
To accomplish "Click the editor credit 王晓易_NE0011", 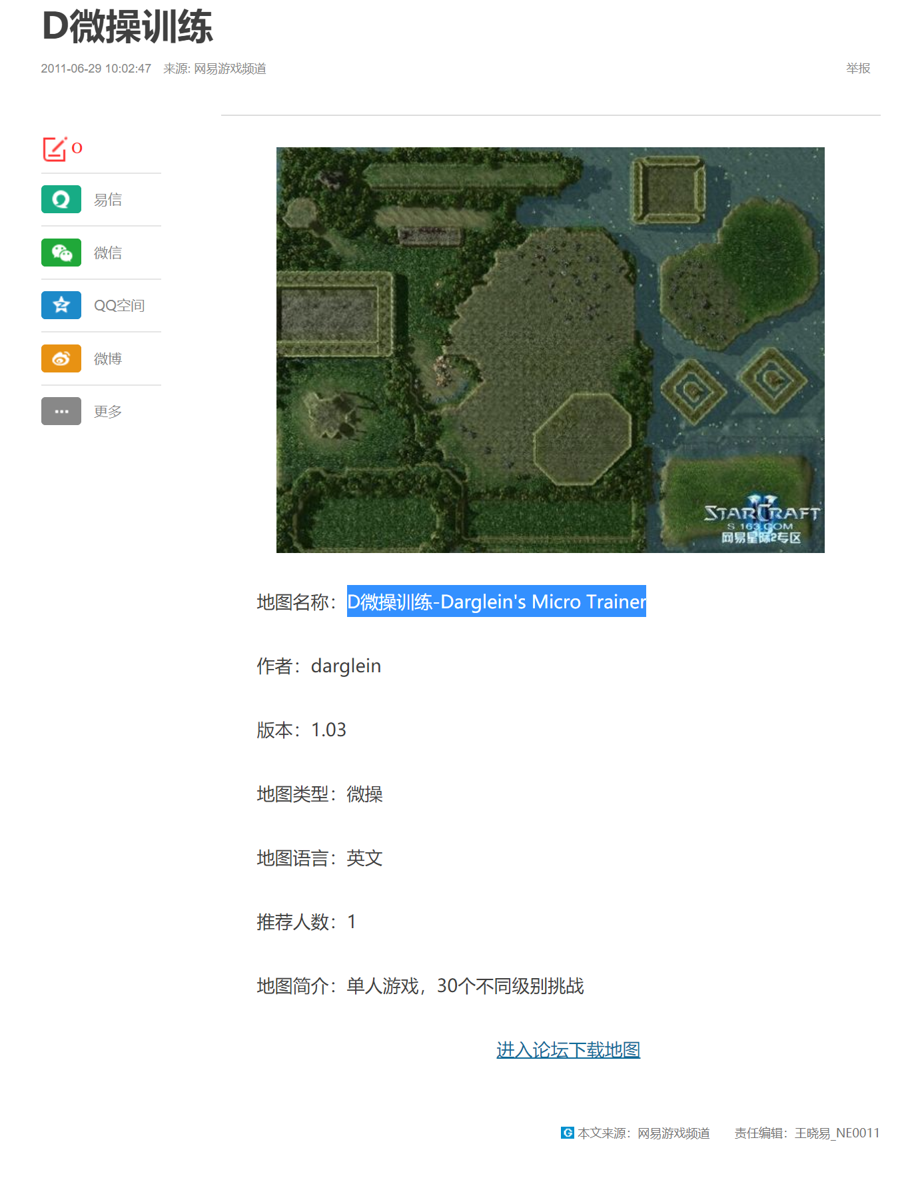I will [837, 1133].
